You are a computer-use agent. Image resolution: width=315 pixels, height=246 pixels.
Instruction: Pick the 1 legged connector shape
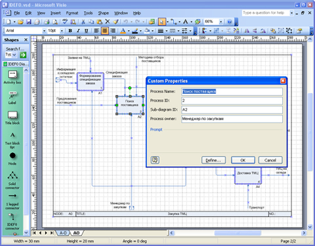pos(12,201)
